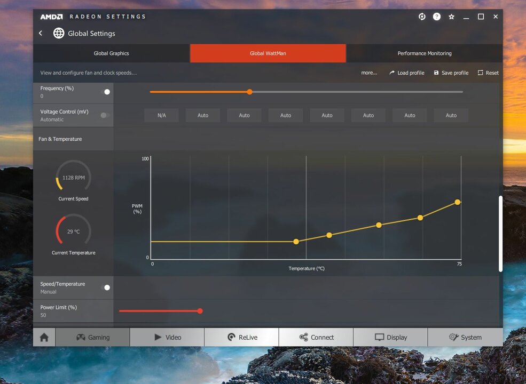Select the fourth fan curve point
Viewport: 526px width, 384px height.
(420, 218)
